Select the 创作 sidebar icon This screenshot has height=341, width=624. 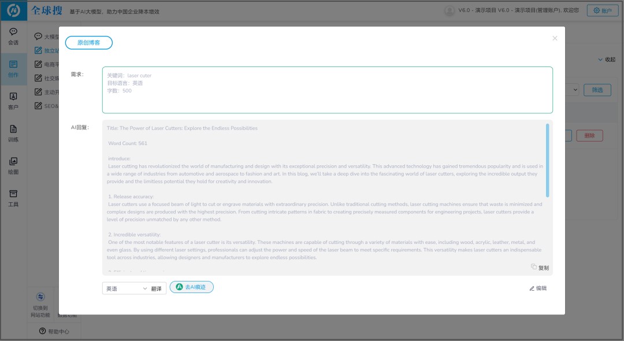click(x=13, y=69)
